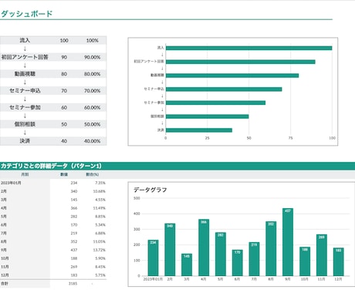Select the 4月 bar labeled 366 in chart
The width and height of the screenshot is (355, 293).
204,248
